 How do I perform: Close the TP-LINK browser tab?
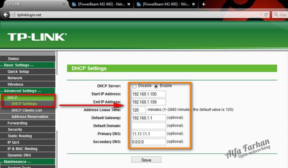coord(64,4)
